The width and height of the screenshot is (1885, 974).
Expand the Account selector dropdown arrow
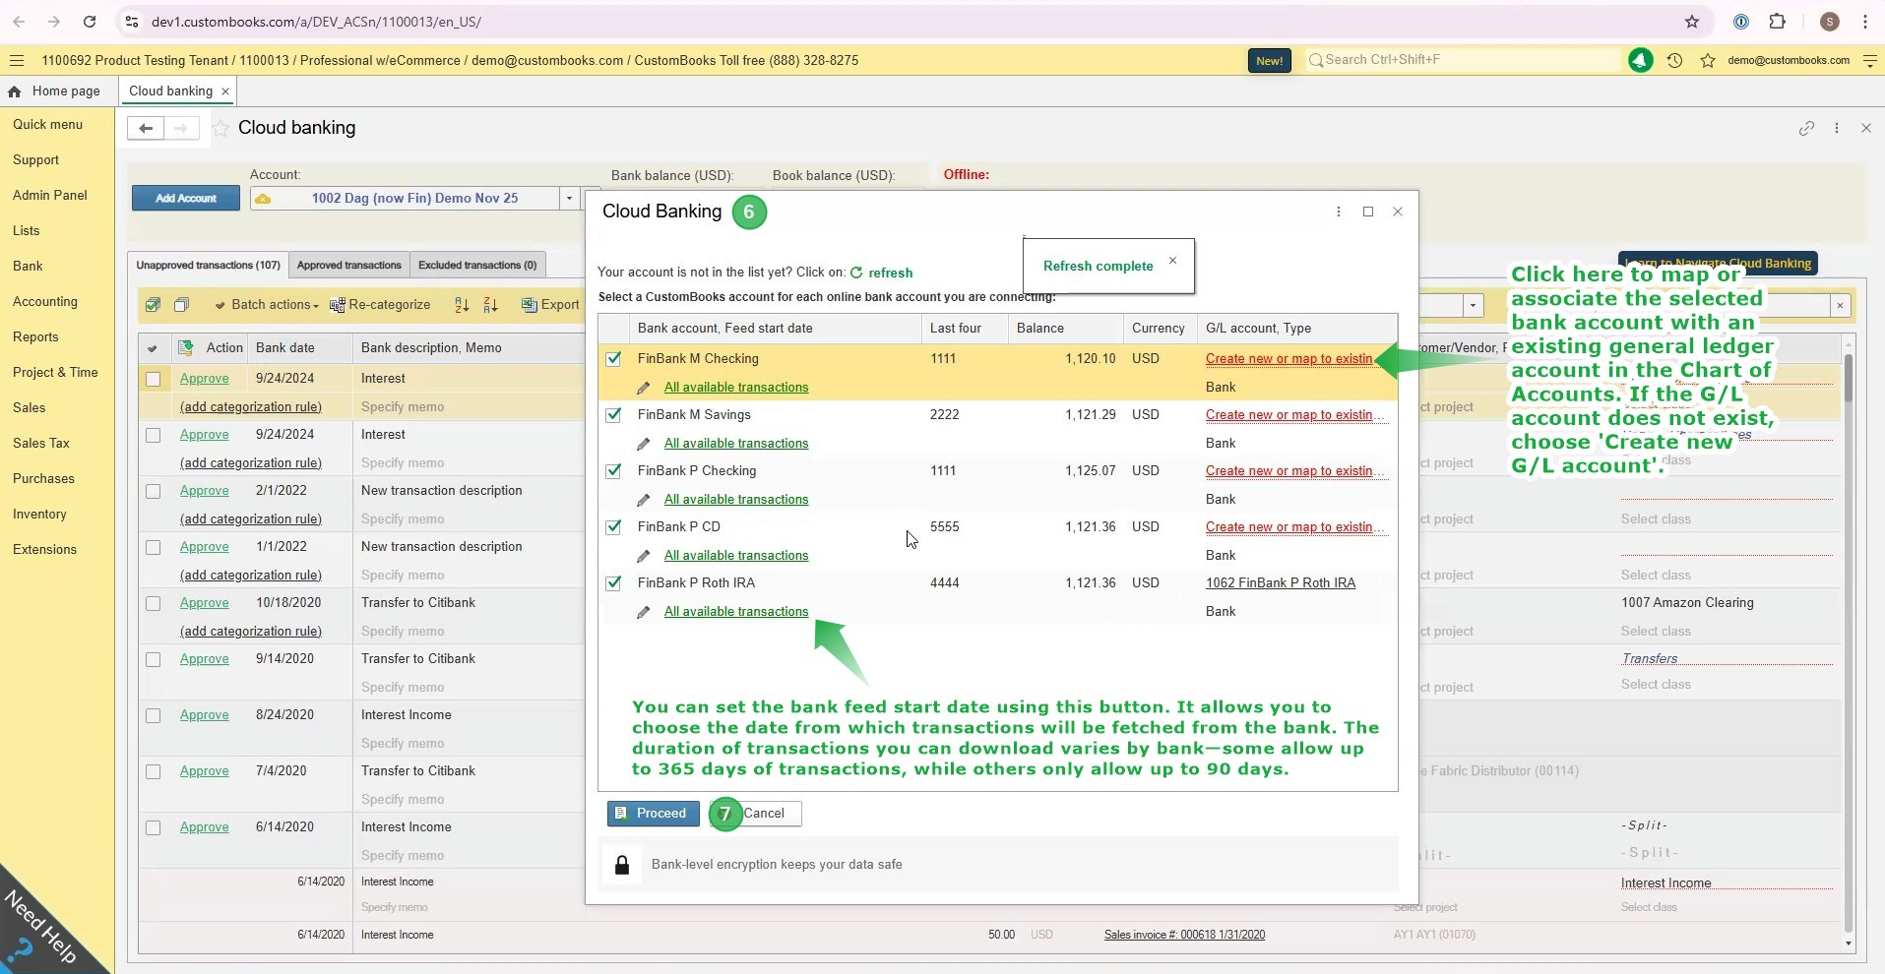569,199
